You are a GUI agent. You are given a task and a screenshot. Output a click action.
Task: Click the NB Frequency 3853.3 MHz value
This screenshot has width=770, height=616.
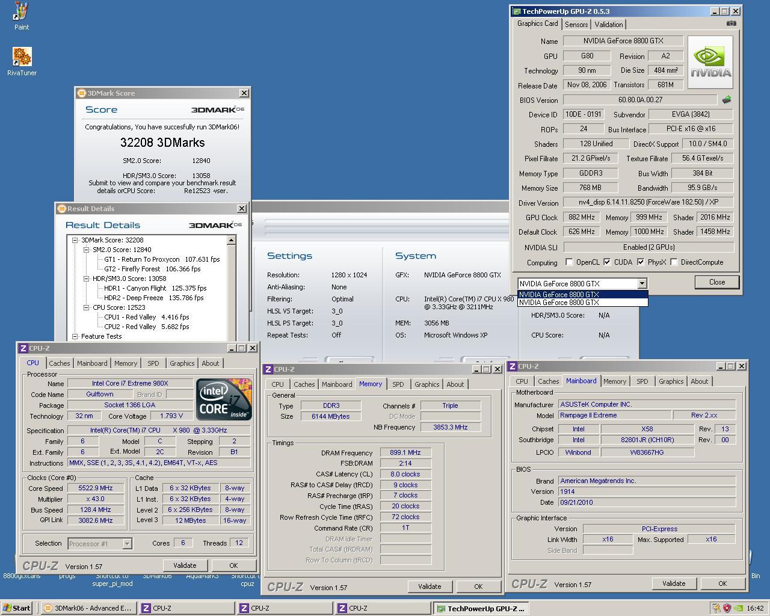coord(451,427)
